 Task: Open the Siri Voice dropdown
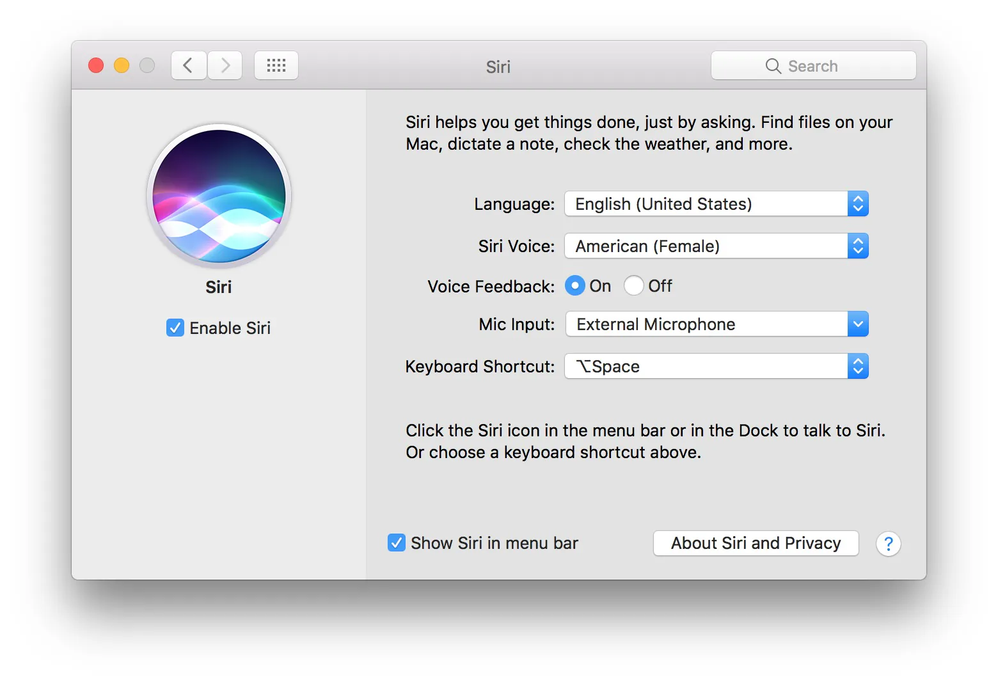point(717,246)
